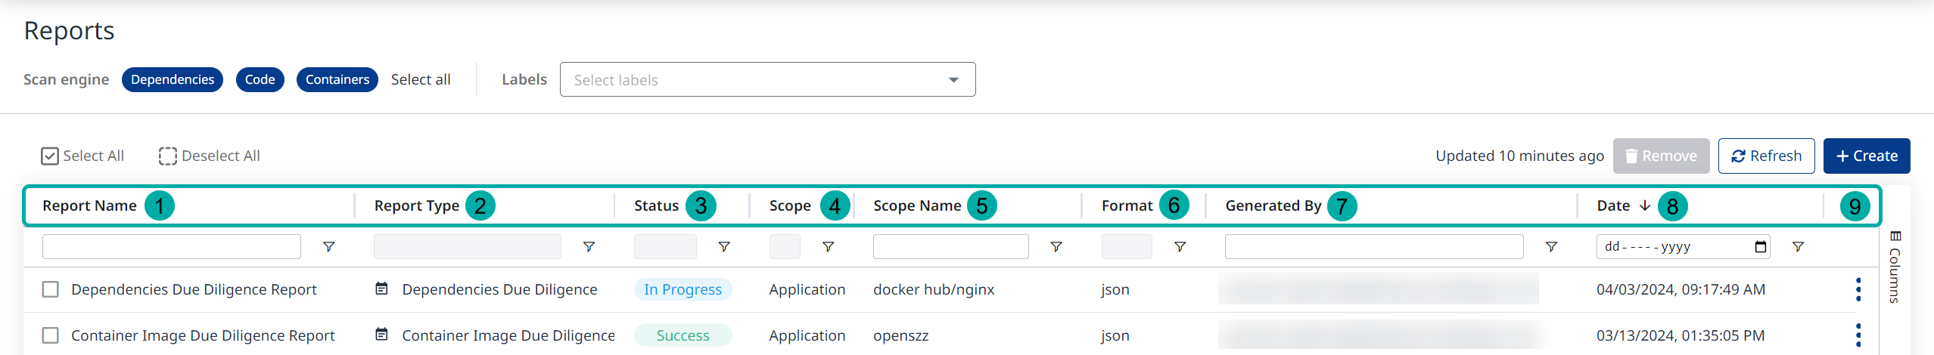Click the Create button
Screen dimensions: 1934x355
tap(1866, 156)
